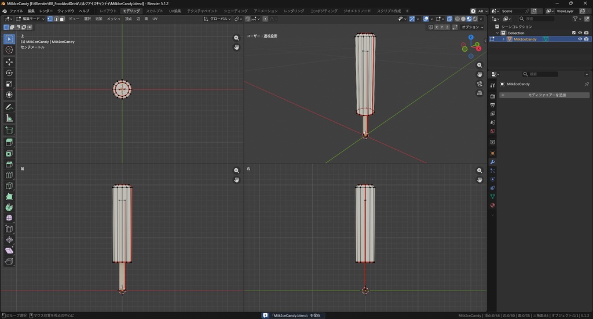Select the Knife tool

coord(9,186)
